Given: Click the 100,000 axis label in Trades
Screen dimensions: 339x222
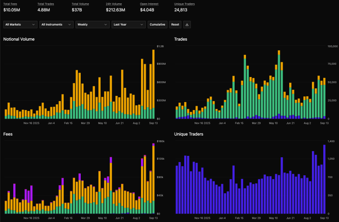Looking at the screenshot, I should [x=333, y=46].
